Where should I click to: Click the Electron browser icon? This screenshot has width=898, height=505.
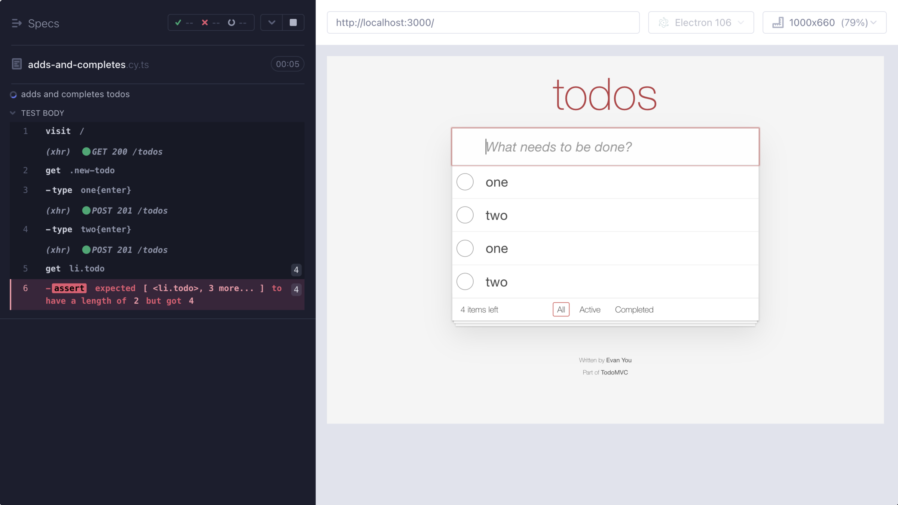(663, 22)
